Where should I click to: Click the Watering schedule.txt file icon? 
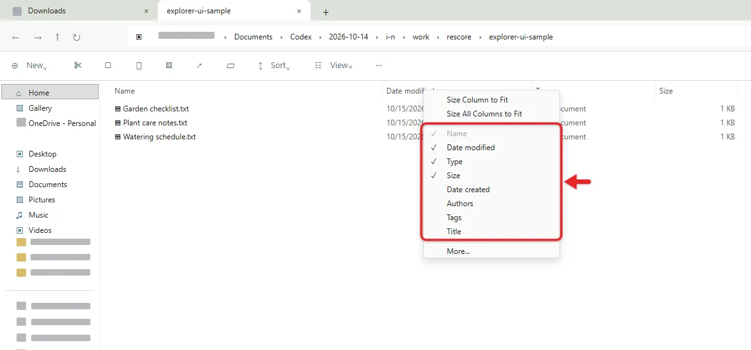(x=118, y=136)
